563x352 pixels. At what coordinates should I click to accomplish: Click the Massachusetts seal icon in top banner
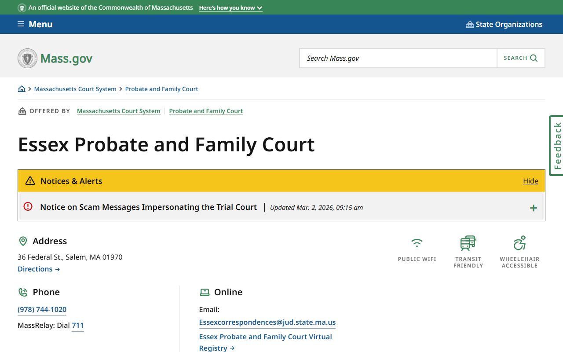(x=22, y=8)
